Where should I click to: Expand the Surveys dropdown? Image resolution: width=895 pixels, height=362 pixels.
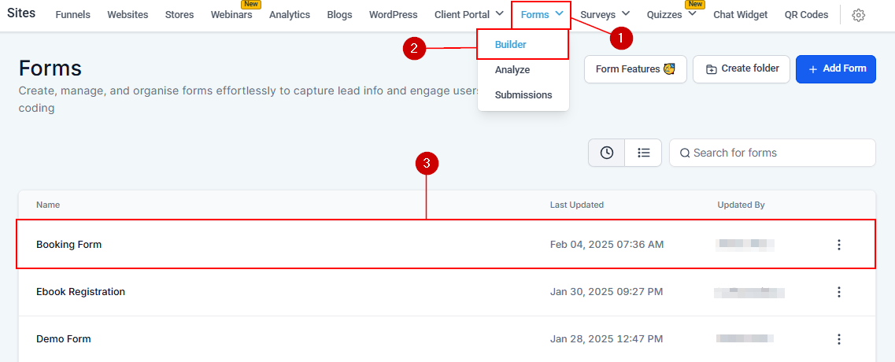605,14
